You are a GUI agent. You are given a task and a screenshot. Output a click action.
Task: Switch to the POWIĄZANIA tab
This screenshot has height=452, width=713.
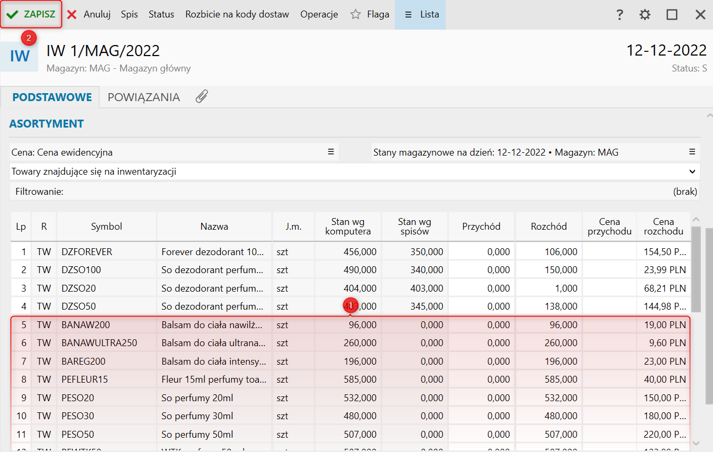coord(143,97)
